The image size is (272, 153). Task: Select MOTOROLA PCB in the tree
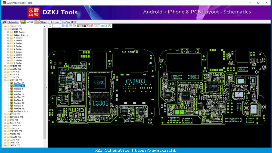[17, 117]
